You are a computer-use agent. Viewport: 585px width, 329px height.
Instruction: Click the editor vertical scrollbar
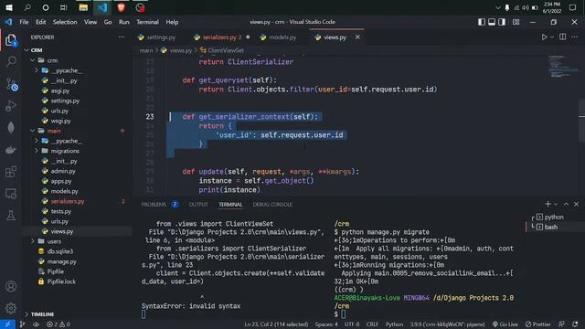coord(582,122)
